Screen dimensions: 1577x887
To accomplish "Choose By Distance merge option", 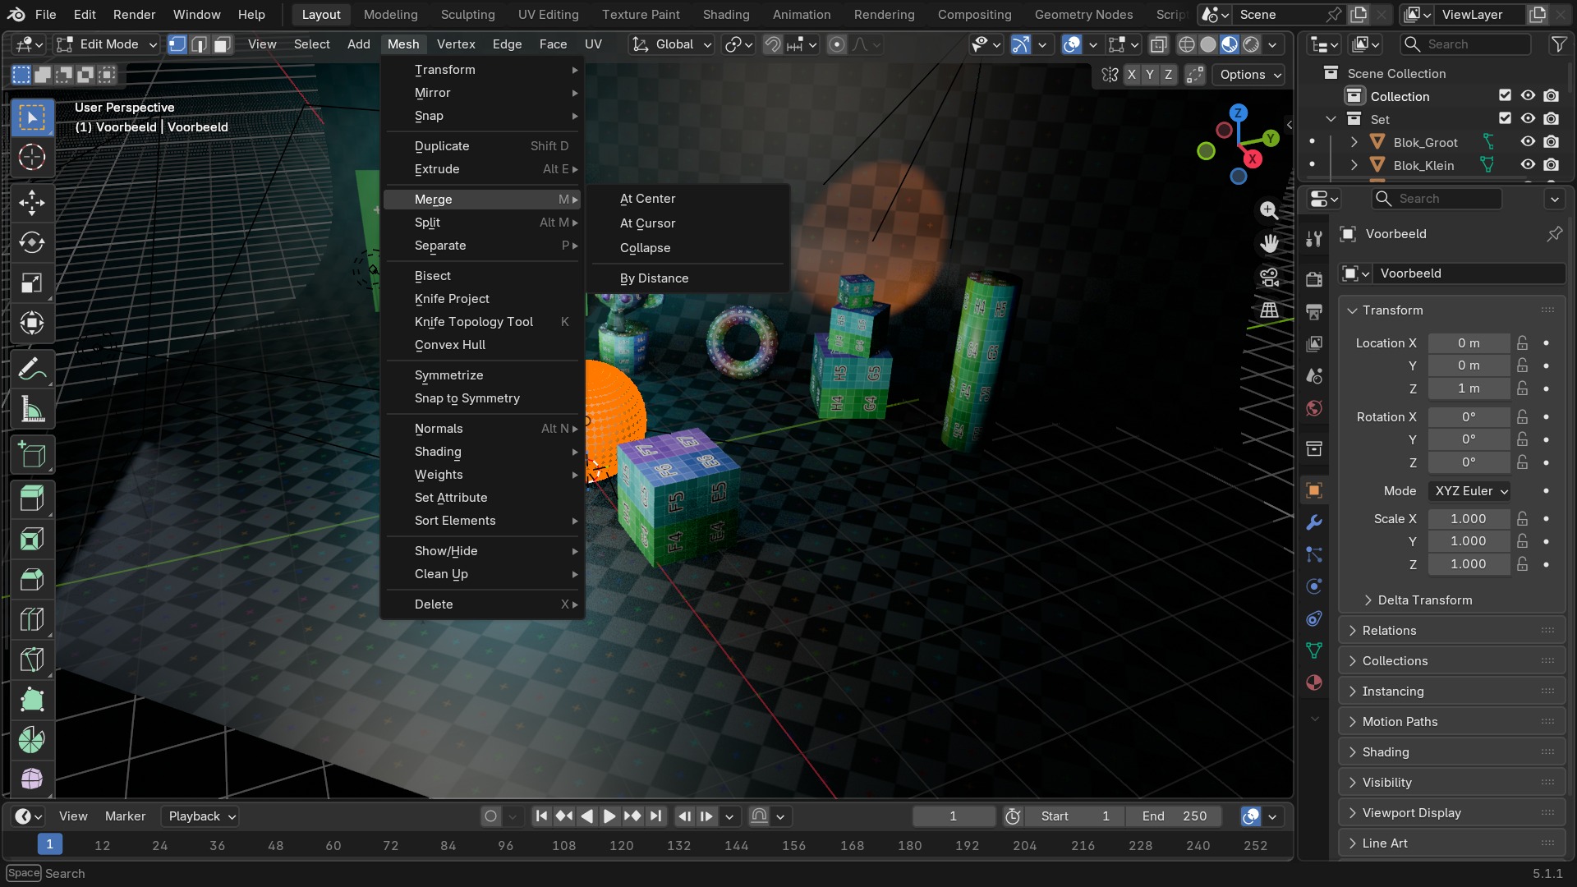I will [688, 278].
